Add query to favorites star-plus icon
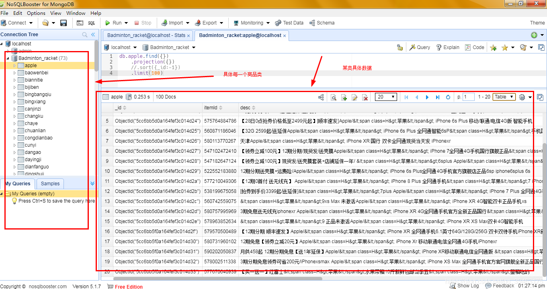 [x=493, y=47]
